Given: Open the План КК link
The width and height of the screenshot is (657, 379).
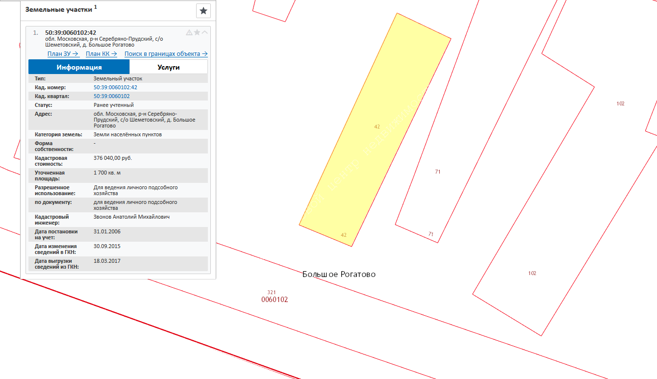Looking at the screenshot, I should (101, 54).
